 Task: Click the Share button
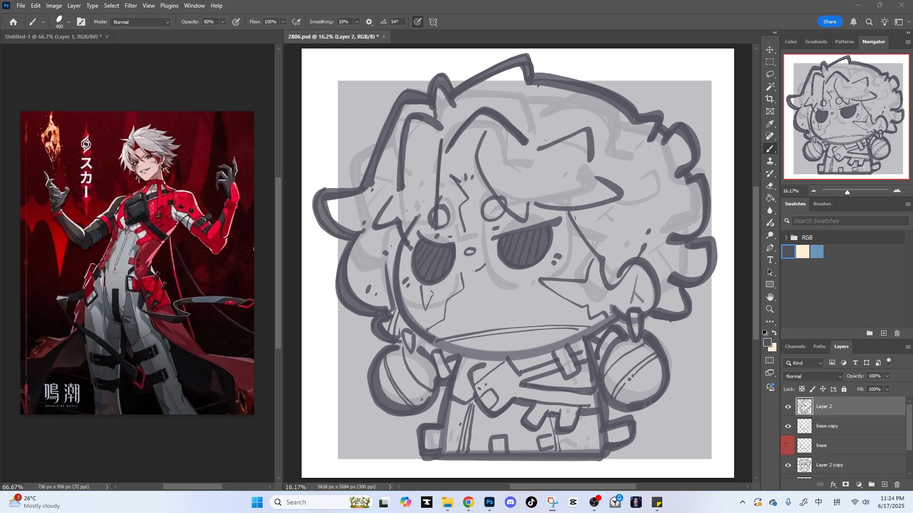pyautogui.click(x=830, y=22)
